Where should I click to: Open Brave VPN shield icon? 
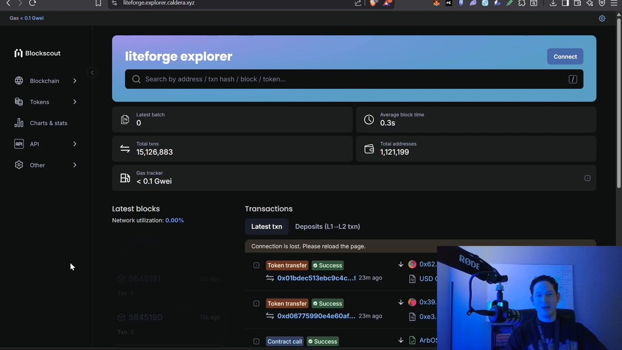[602, 3]
